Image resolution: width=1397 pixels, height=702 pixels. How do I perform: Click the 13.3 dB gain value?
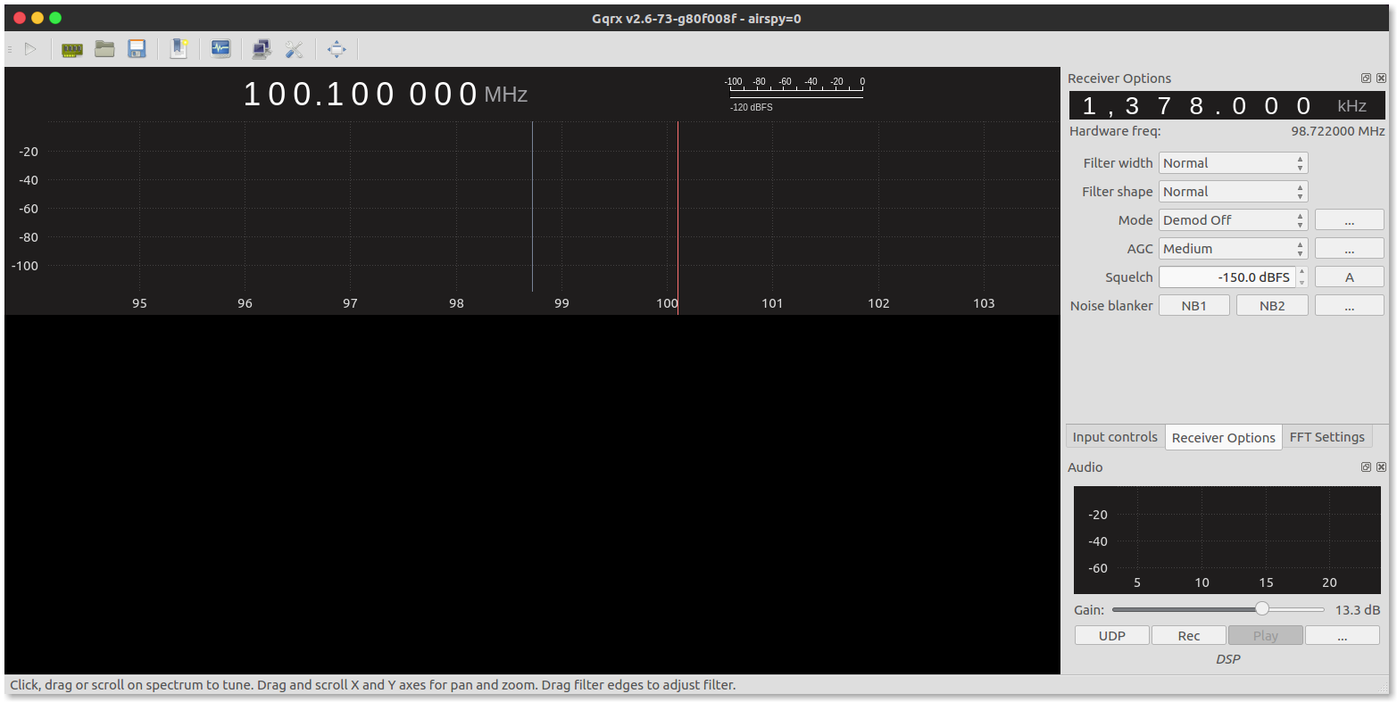1358,610
